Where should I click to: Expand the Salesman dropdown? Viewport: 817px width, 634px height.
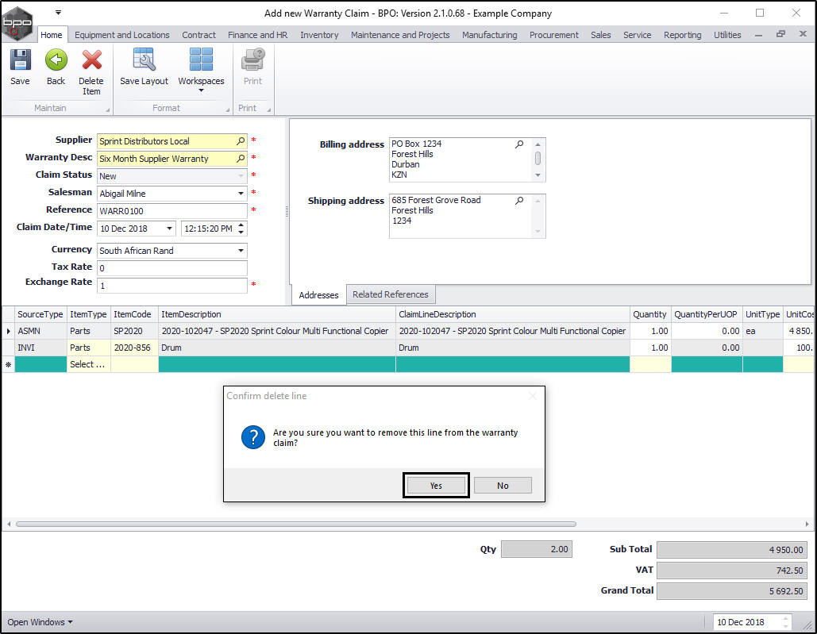pos(241,193)
